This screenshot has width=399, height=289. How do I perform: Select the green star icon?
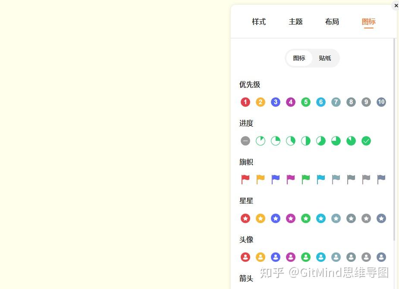(305, 218)
